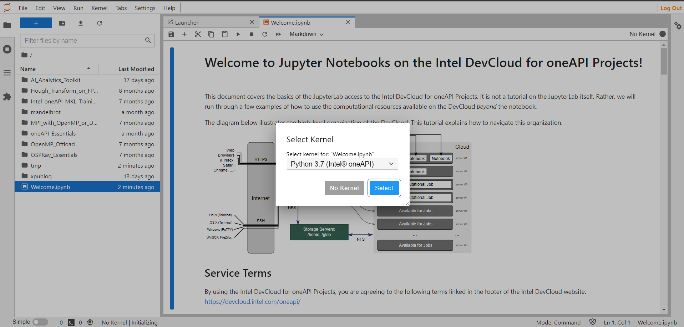
Task: Open the View menu
Action: 59,8
